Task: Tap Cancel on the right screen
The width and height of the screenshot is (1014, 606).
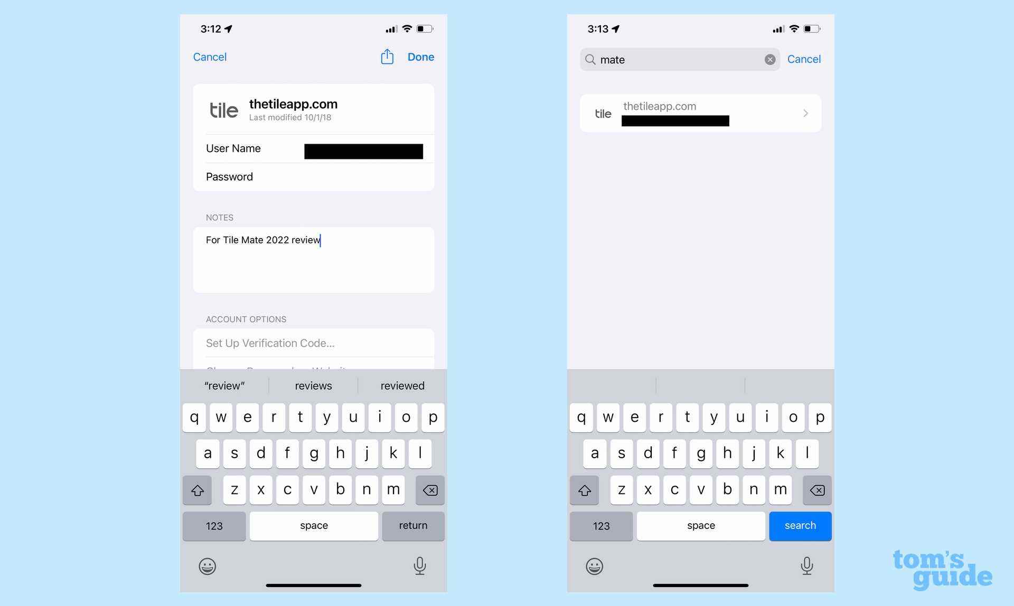Action: tap(803, 59)
